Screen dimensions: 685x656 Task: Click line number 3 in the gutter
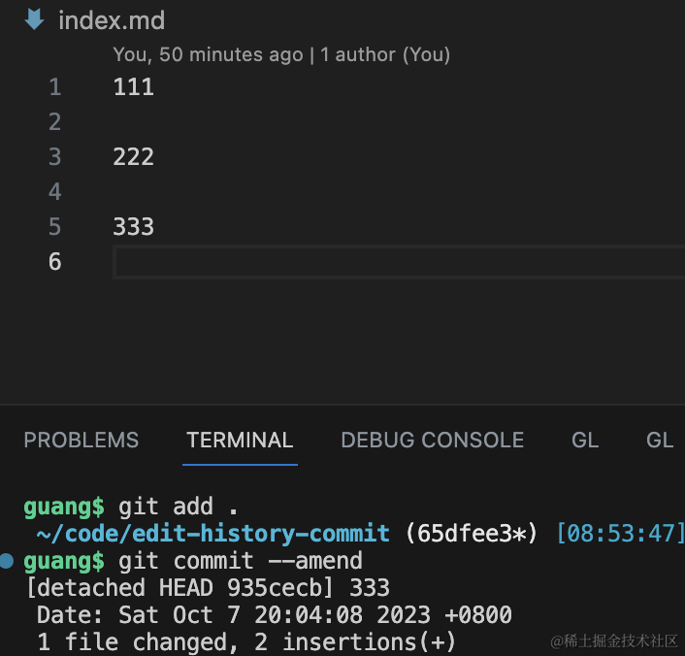pyautogui.click(x=55, y=157)
